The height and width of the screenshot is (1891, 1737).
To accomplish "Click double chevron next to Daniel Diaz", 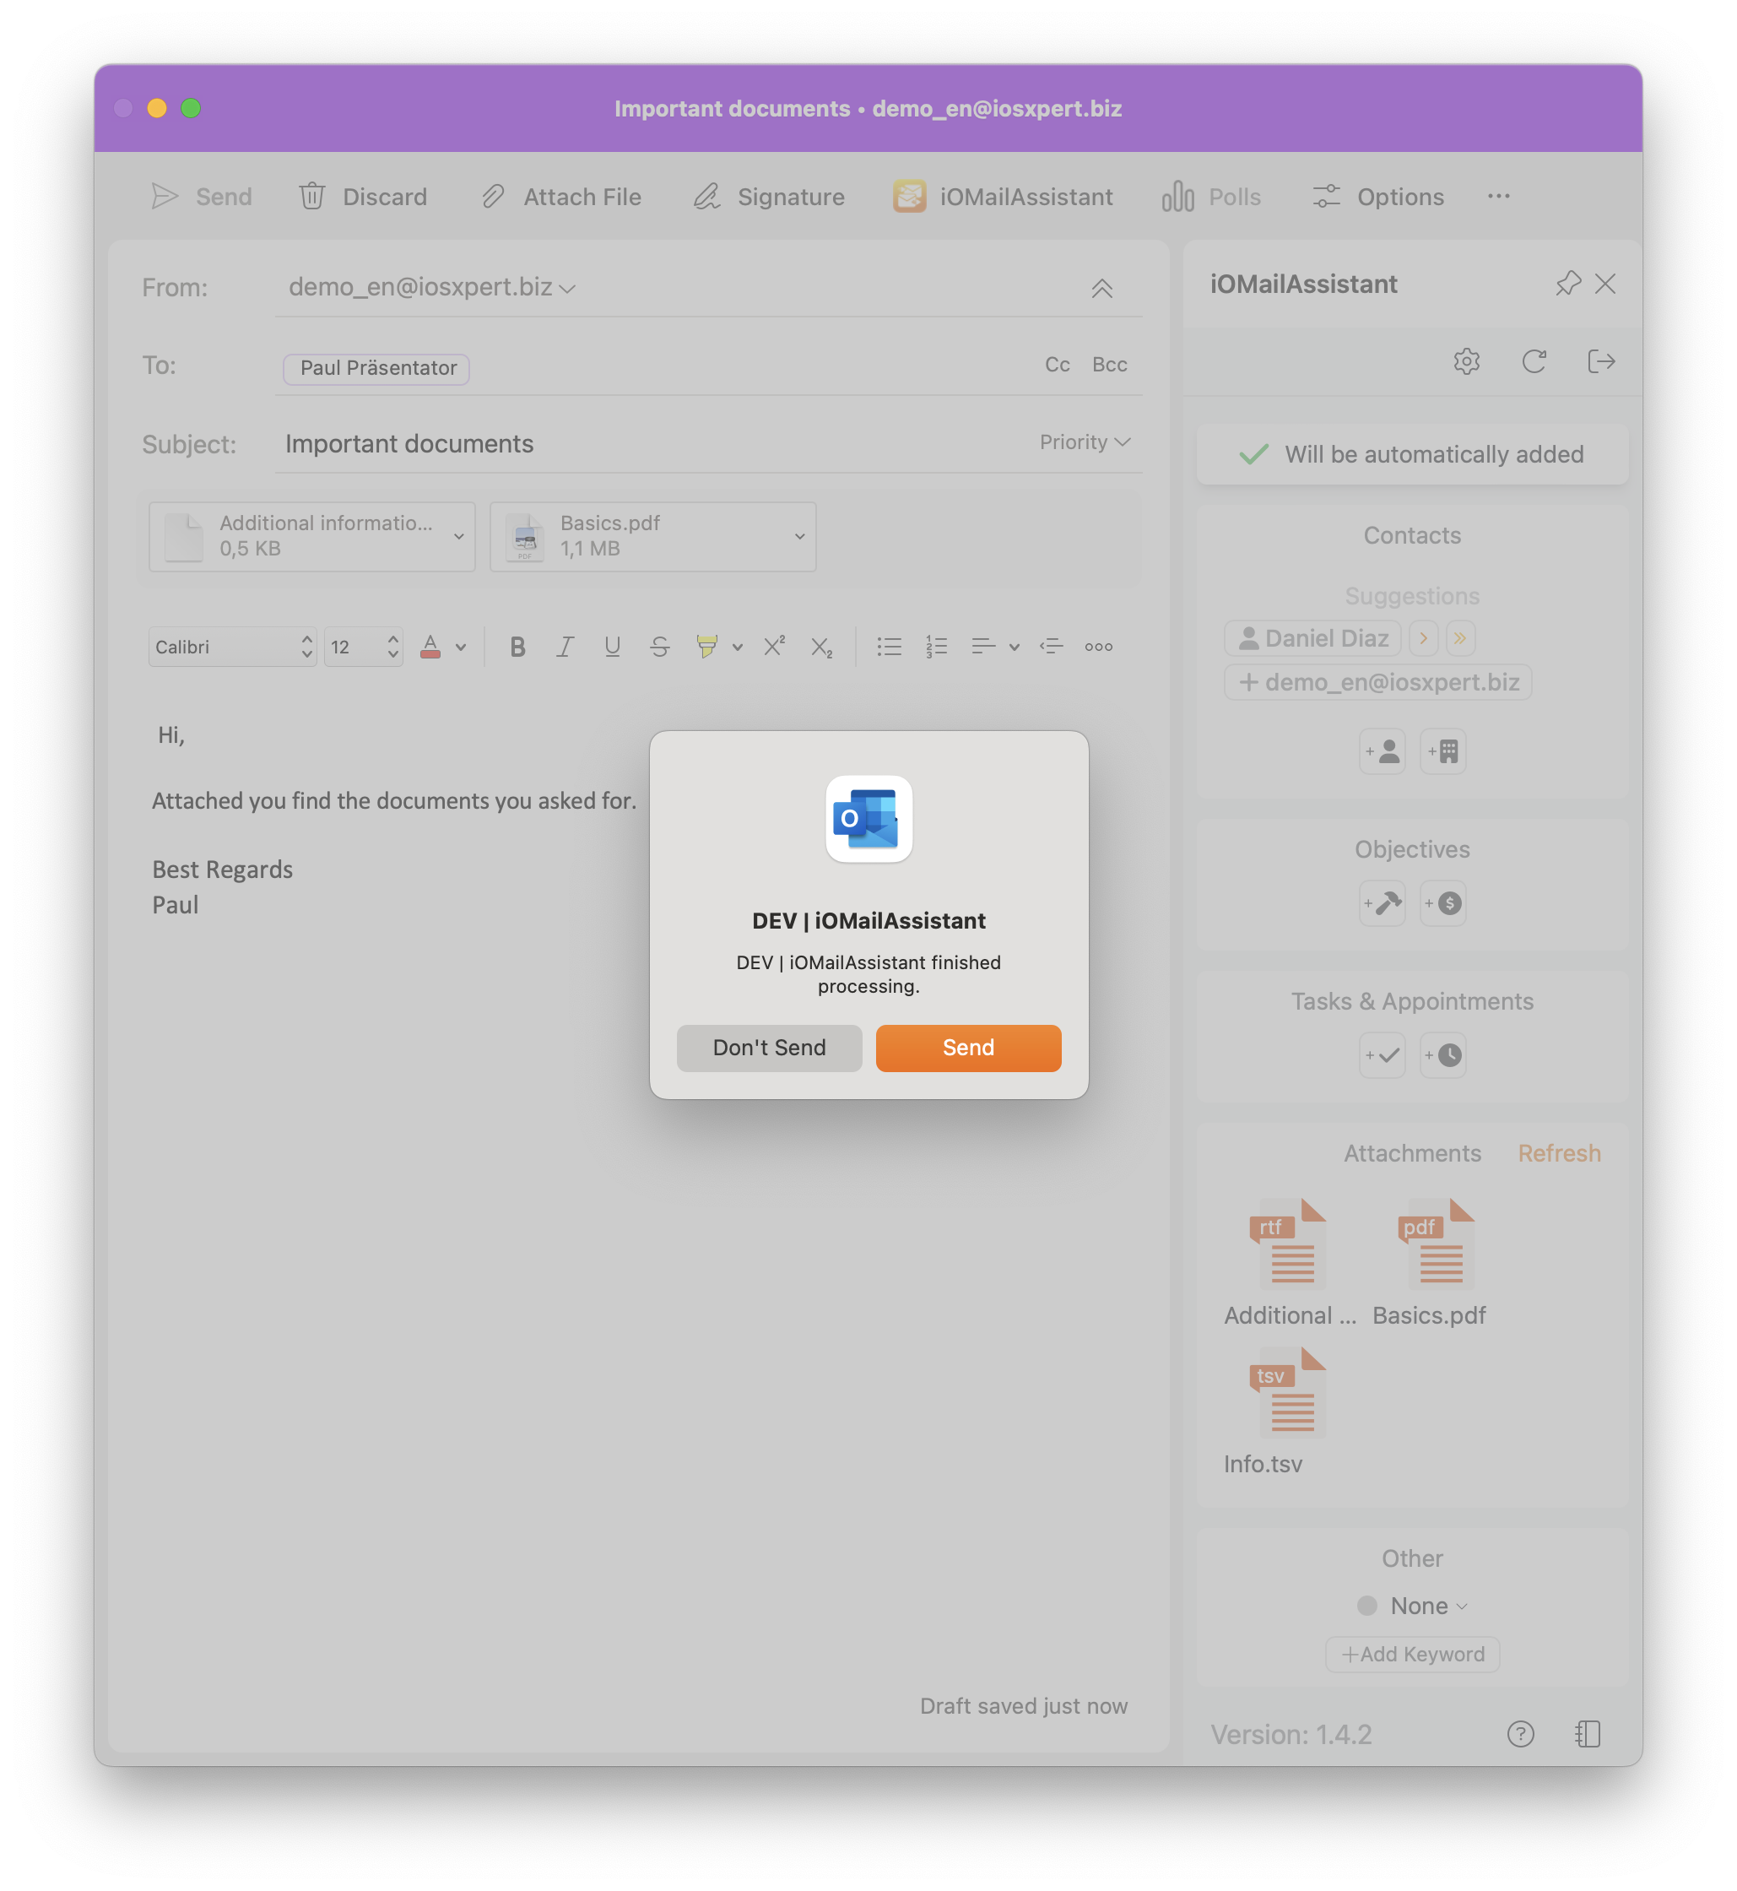I will click(x=1459, y=638).
